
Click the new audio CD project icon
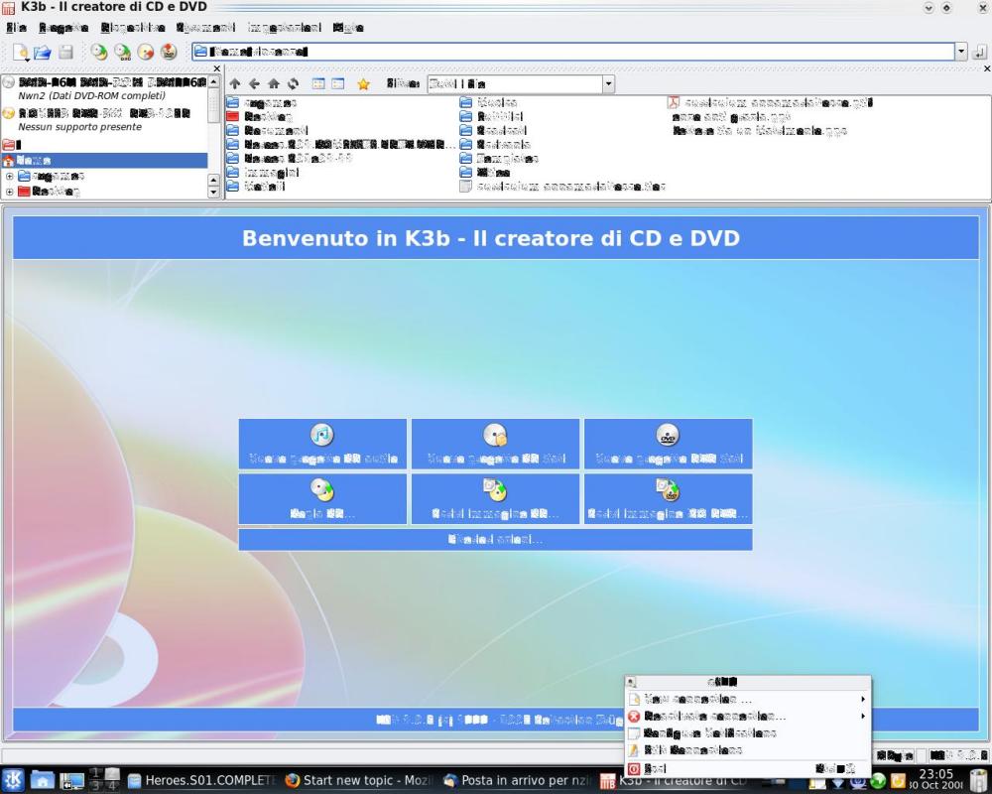click(321, 435)
